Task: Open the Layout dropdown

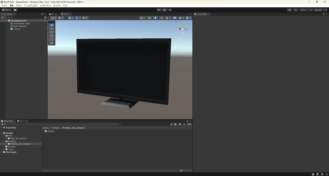Action: click(x=320, y=10)
